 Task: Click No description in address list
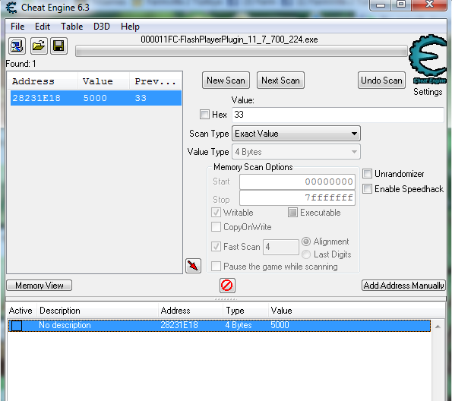pos(65,325)
